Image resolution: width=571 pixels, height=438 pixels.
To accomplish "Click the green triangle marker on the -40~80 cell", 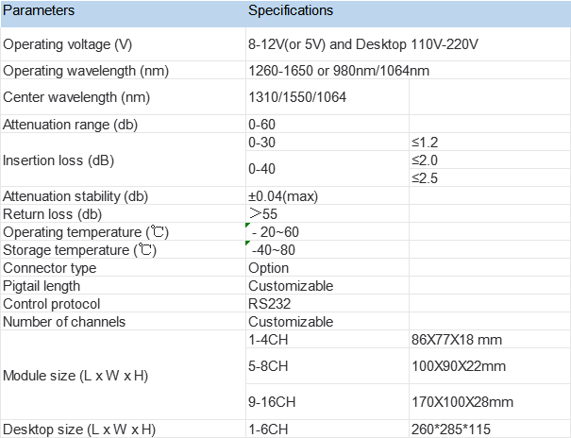I will click(x=247, y=245).
